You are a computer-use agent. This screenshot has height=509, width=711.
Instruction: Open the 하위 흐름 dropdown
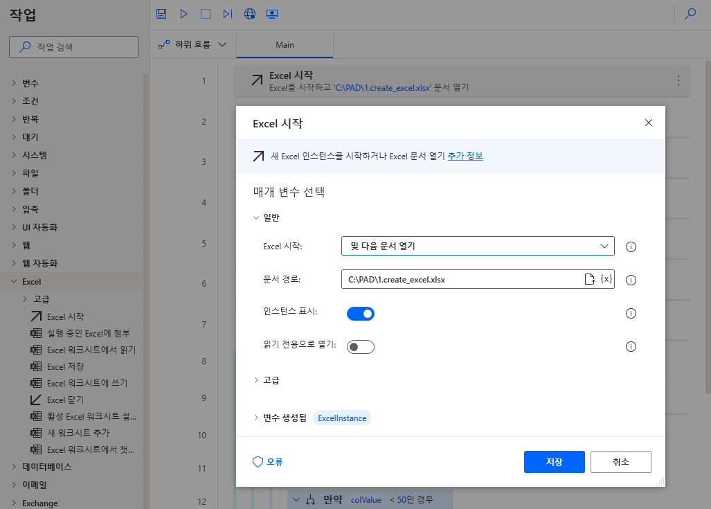click(192, 44)
